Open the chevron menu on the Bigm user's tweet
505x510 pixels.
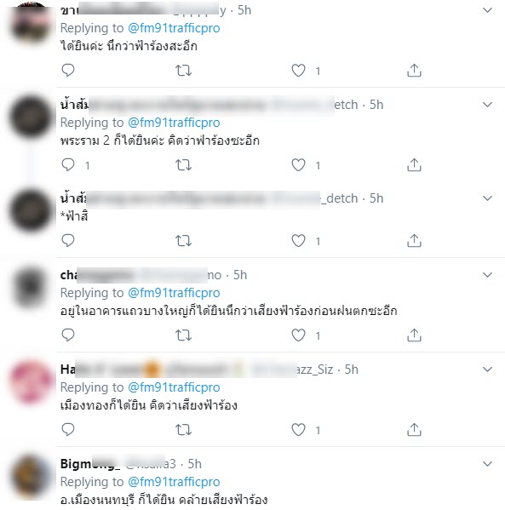pos(487,464)
